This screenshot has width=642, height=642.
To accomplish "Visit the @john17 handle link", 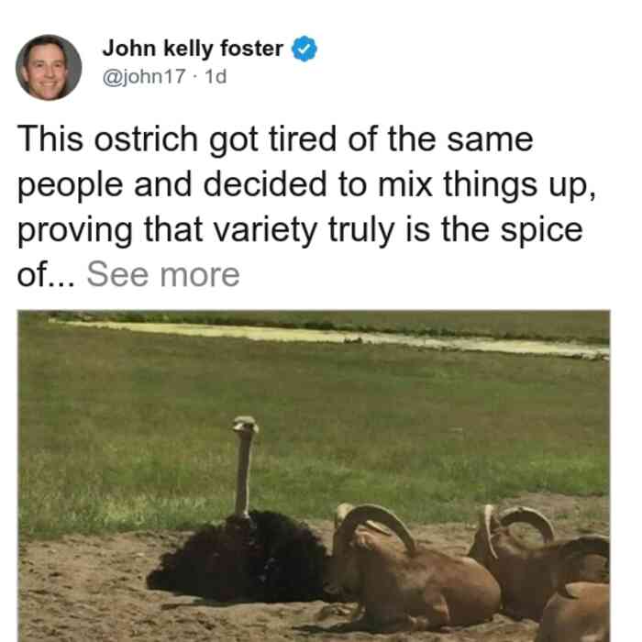I will [144, 76].
